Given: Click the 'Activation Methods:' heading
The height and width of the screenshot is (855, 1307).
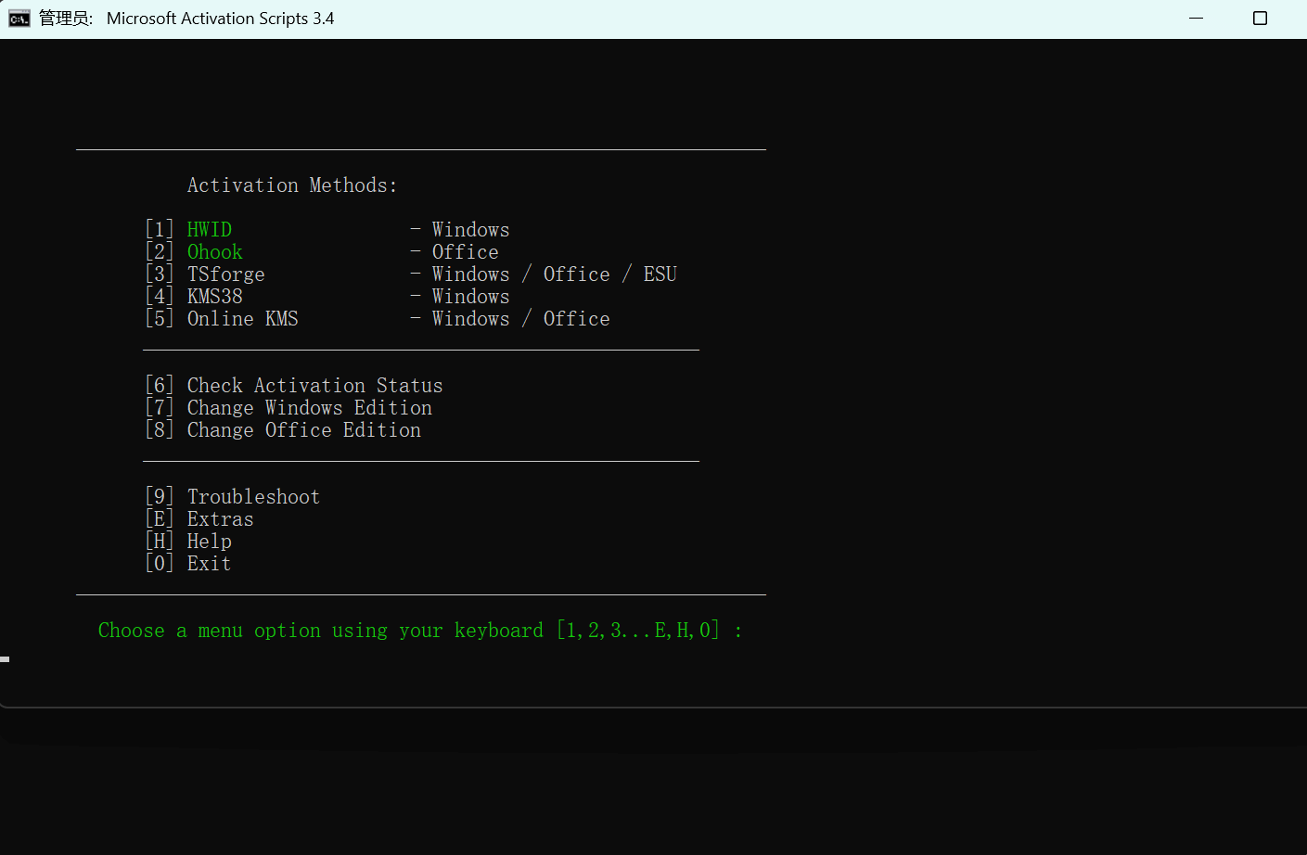Looking at the screenshot, I should [x=292, y=185].
